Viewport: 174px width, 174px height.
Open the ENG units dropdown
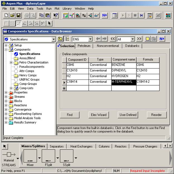click(x=90, y=39)
